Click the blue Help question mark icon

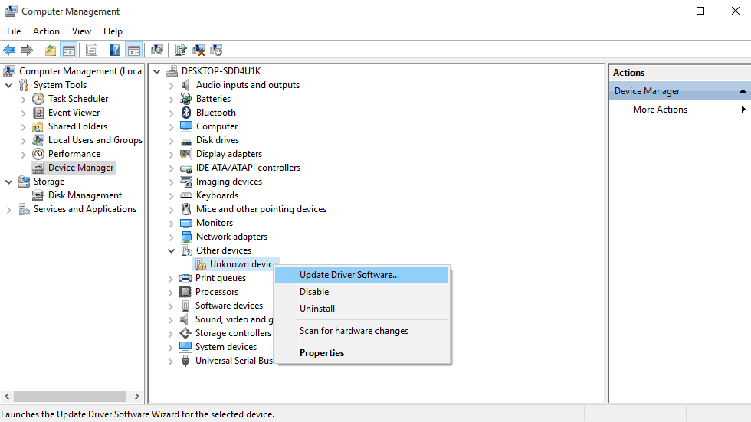tap(116, 50)
